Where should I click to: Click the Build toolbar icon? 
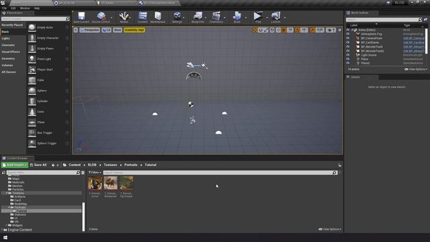pos(237,16)
